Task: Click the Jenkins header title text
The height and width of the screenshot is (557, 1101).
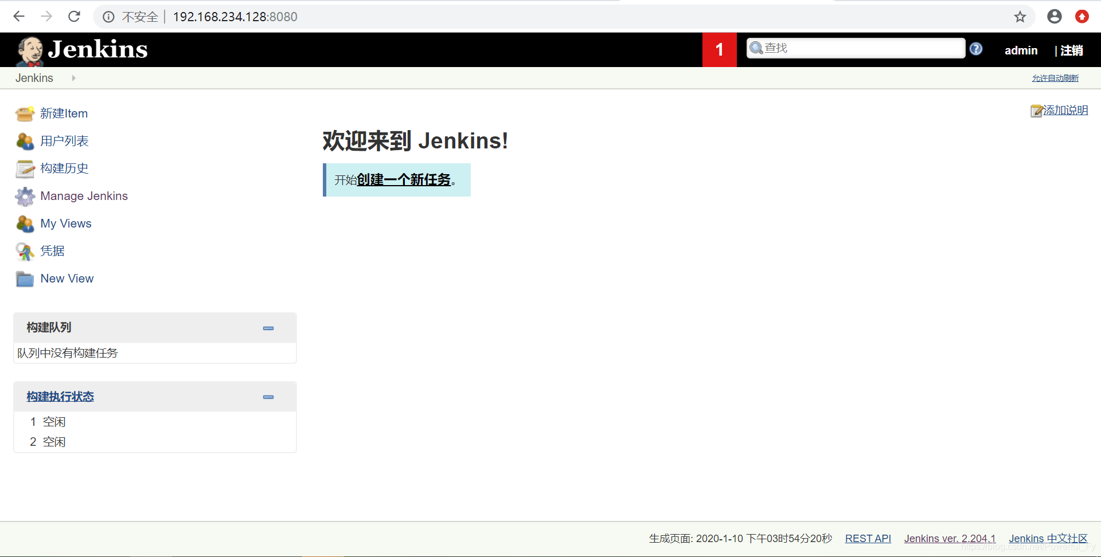Action: 98,49
